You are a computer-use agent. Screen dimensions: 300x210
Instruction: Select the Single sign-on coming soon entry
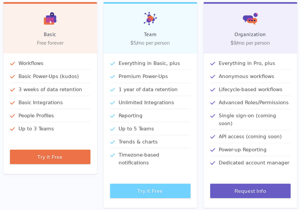[247, 119]
